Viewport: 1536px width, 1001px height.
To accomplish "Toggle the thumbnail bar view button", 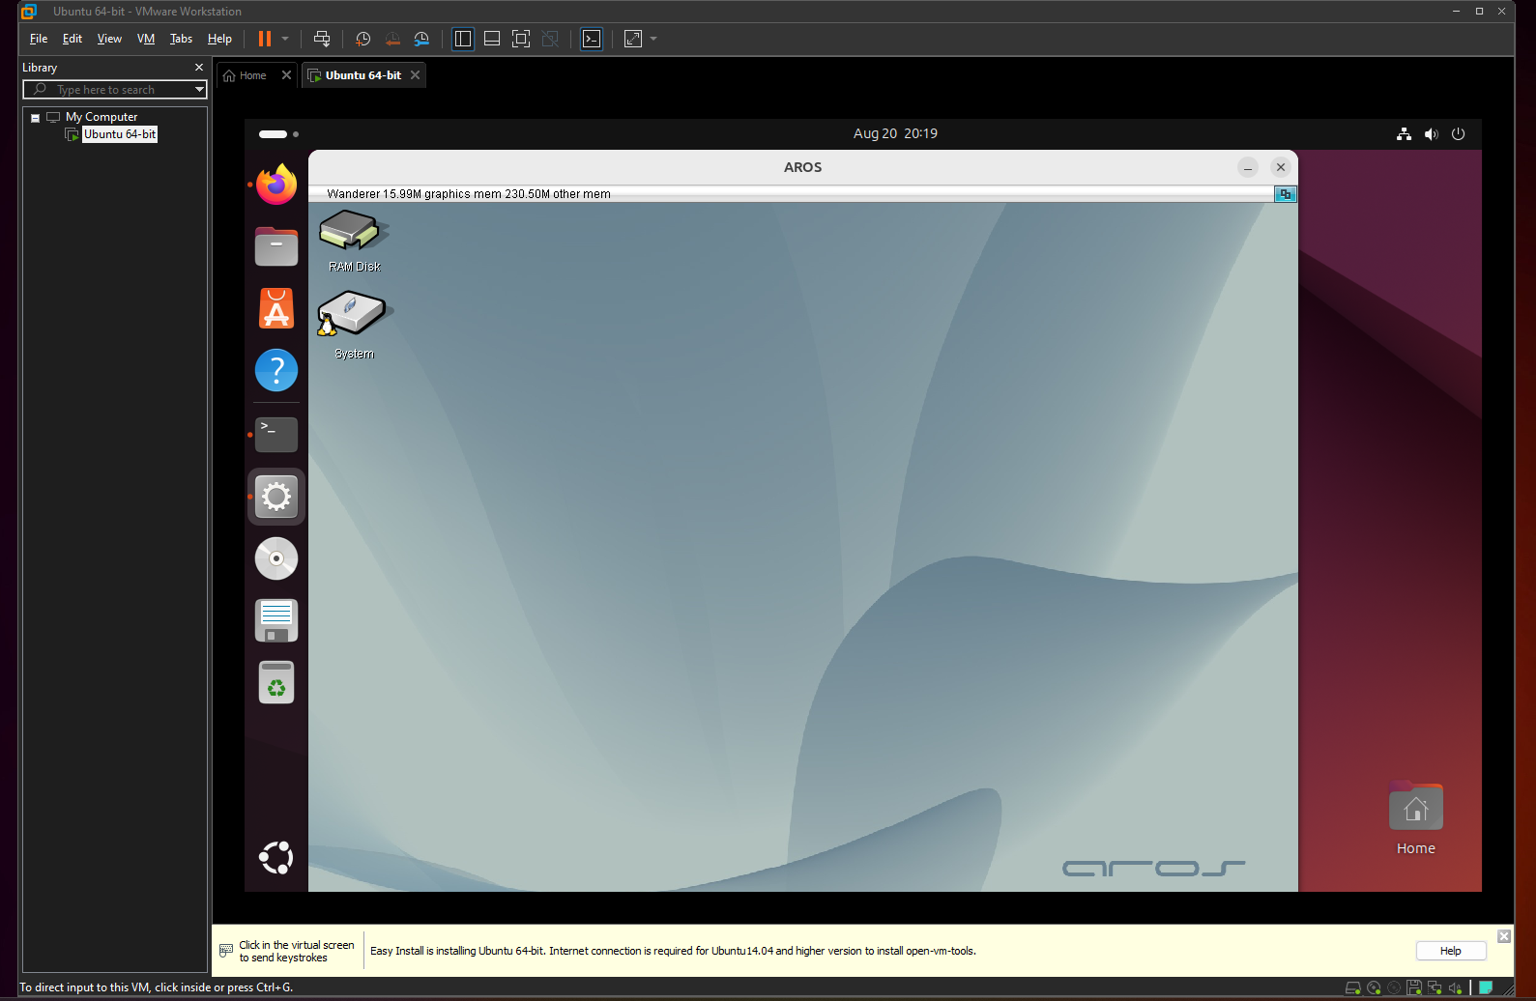I will point(492,39).
